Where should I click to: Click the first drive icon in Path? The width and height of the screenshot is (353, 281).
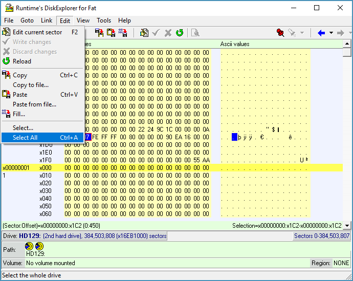(29, 246)
